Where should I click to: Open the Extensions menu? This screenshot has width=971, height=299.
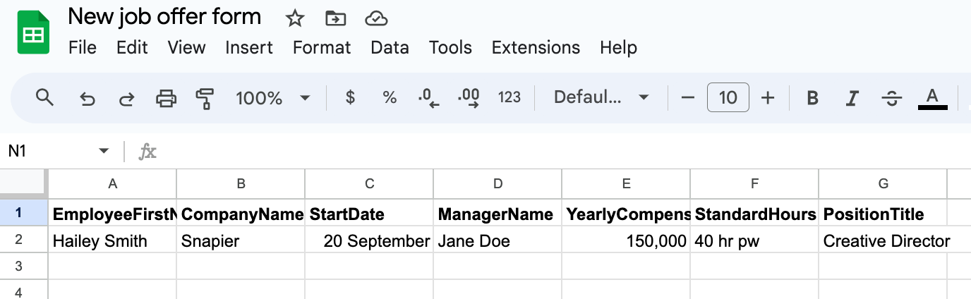(536, 47)
